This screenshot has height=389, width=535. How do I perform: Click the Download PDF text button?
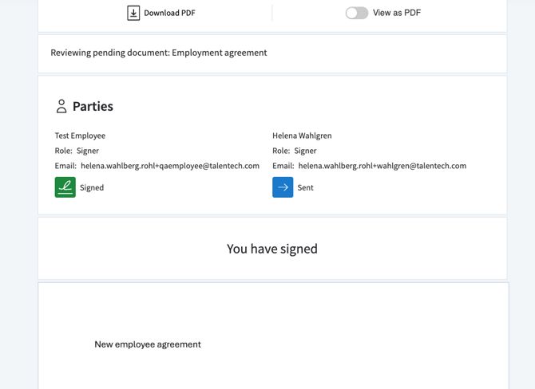click(x=169, y=13)
